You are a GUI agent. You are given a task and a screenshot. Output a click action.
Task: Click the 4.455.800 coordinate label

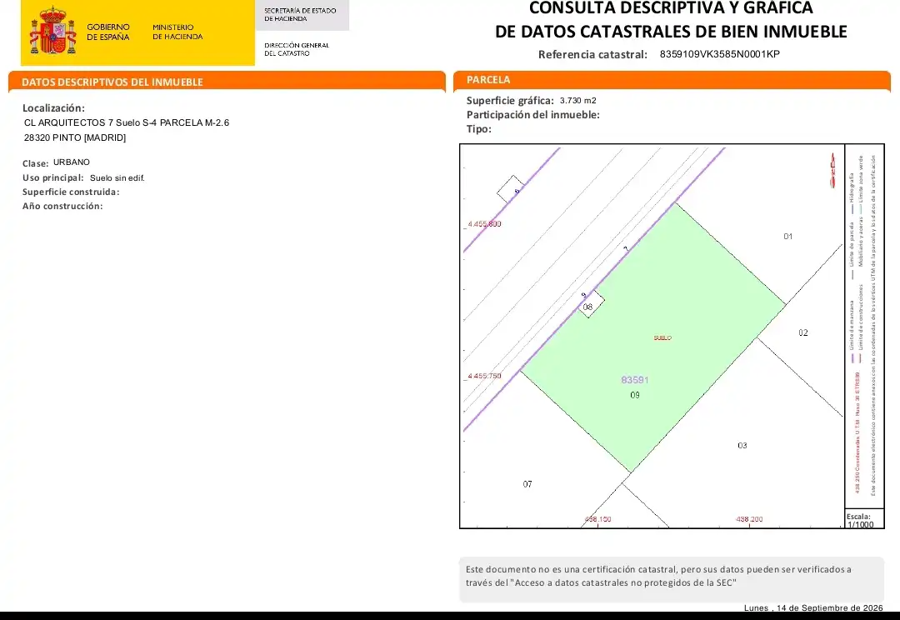point(484,224)
